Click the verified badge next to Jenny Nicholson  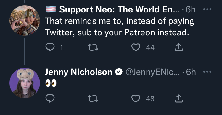(119, 72)
